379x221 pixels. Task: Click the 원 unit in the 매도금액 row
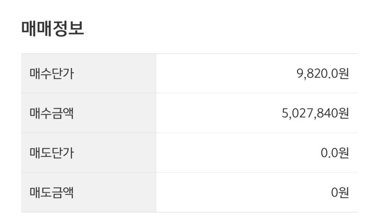tap(343, 193)
